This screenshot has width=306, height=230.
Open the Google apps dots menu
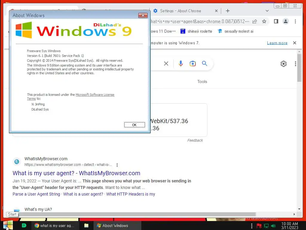point(296,63)
